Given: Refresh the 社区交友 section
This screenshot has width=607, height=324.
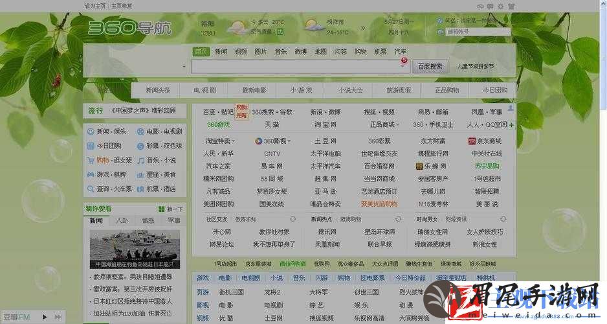Looking at the screenshot, I should [x=292, y=220].
